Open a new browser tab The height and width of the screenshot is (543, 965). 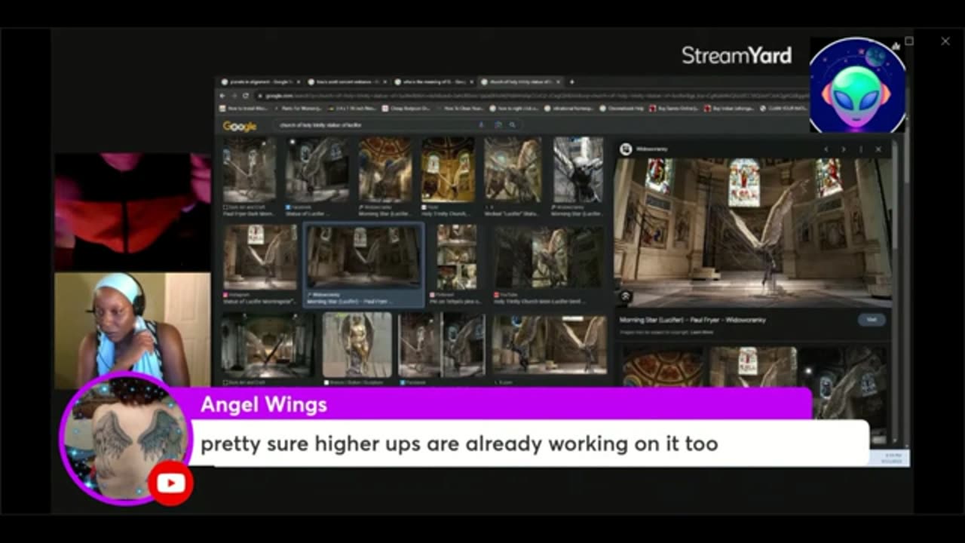[571, 81]
